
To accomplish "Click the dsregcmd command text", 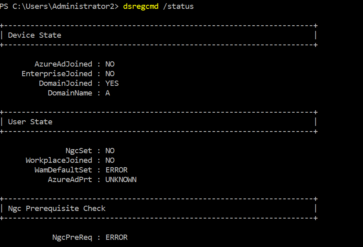I will click(x=141, y=6).
